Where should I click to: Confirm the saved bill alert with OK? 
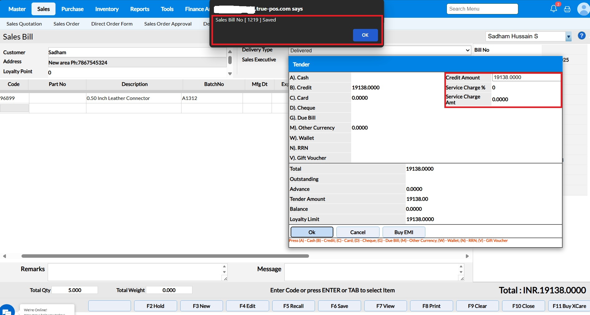point(365,35)
